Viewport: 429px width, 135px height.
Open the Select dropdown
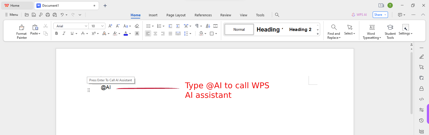(350, 33)
